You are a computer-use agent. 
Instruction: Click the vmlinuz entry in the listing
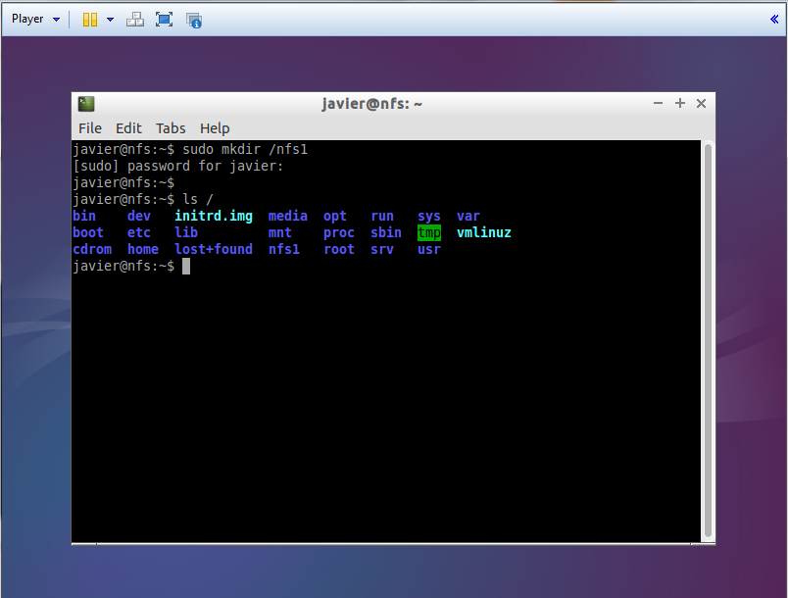pos(483,232)
